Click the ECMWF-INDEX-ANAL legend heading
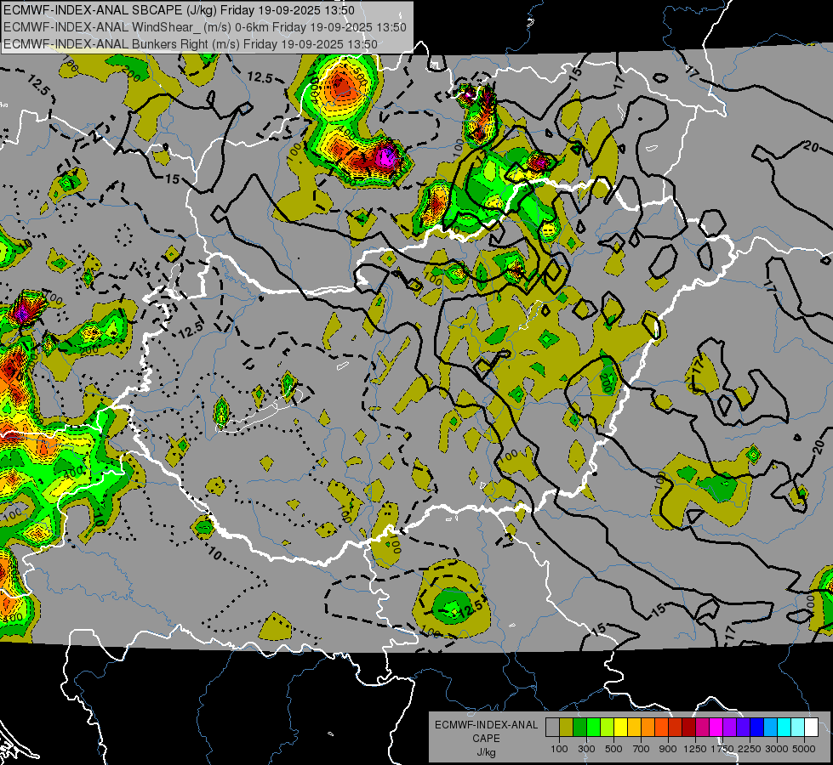833x765 pixels. (487, 725)
